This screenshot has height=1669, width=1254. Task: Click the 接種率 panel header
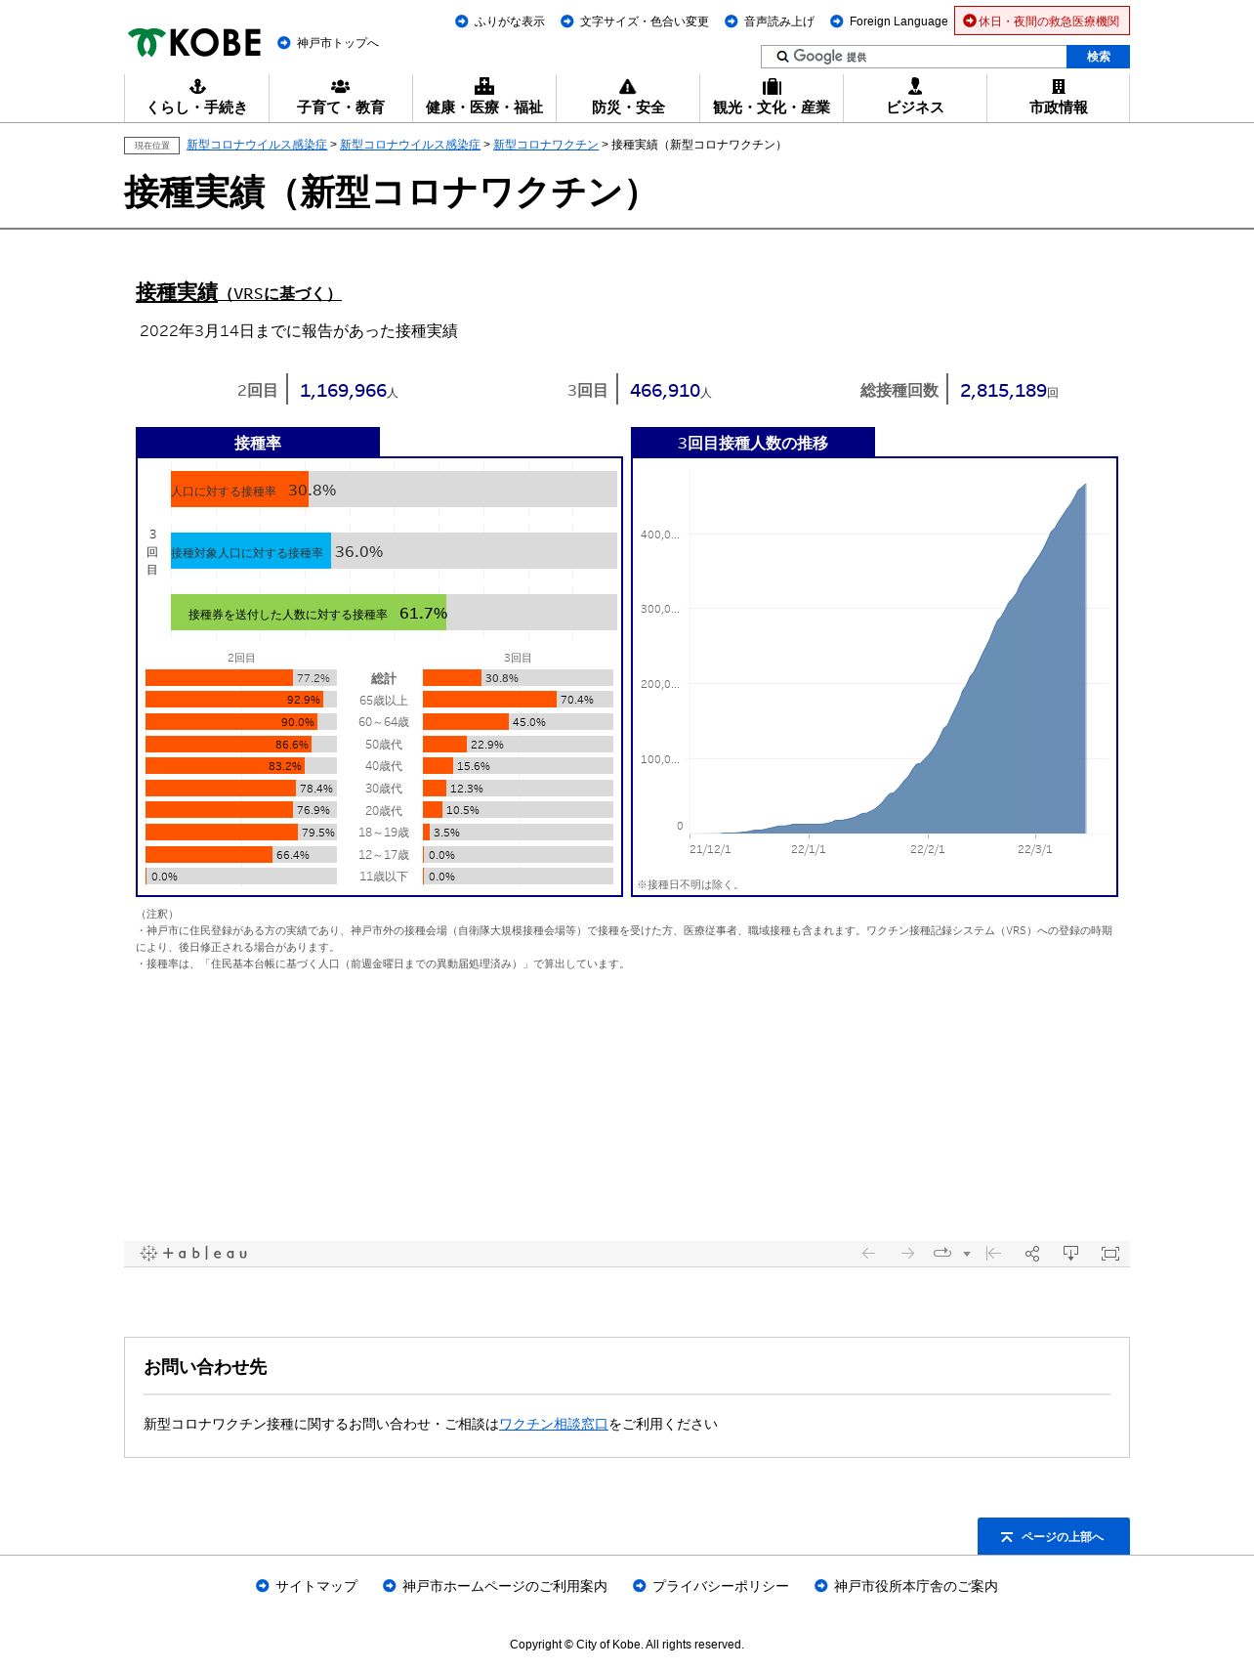point(258,443)
